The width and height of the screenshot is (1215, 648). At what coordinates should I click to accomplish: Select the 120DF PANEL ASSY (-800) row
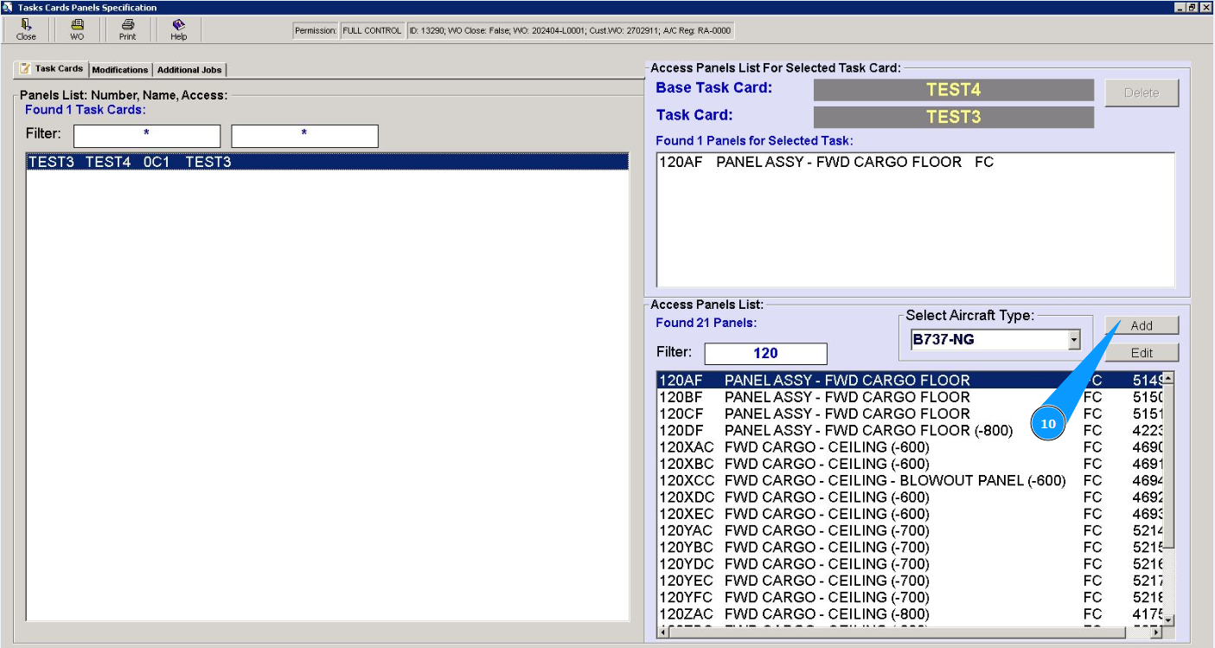(x=908, y=430)
